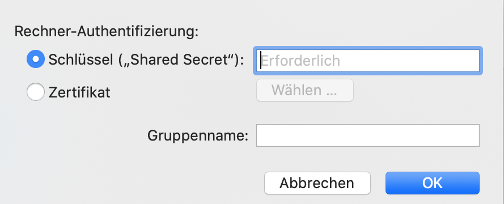
Task: Cancel the dialog with Abbrechen
Action: tap(317, 183)
